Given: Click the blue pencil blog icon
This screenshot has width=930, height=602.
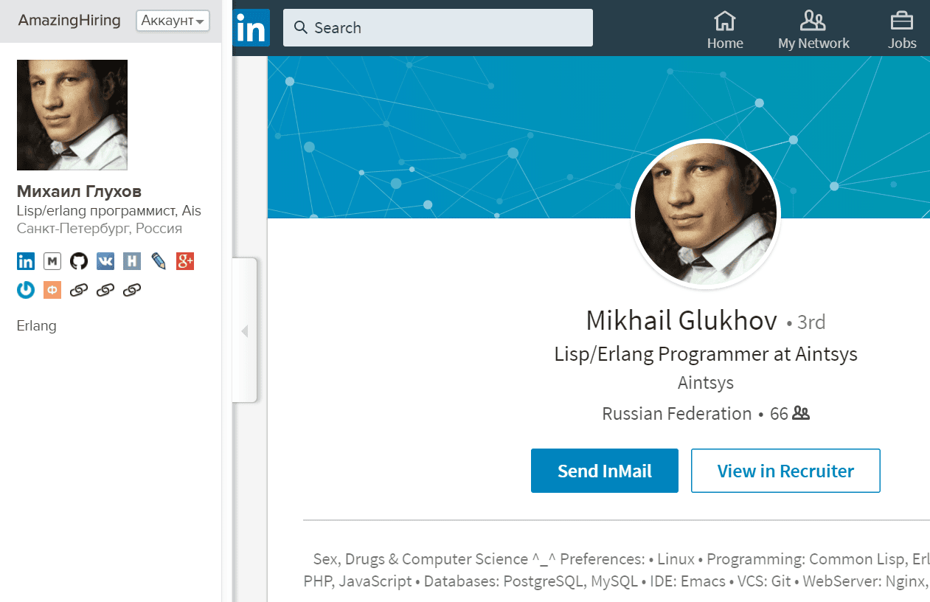Looking at the screenshot, I should click(x=159, y=261).
